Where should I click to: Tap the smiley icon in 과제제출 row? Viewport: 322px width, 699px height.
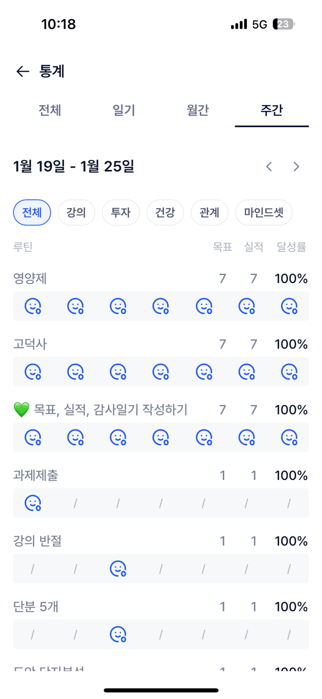pos(33,503)
